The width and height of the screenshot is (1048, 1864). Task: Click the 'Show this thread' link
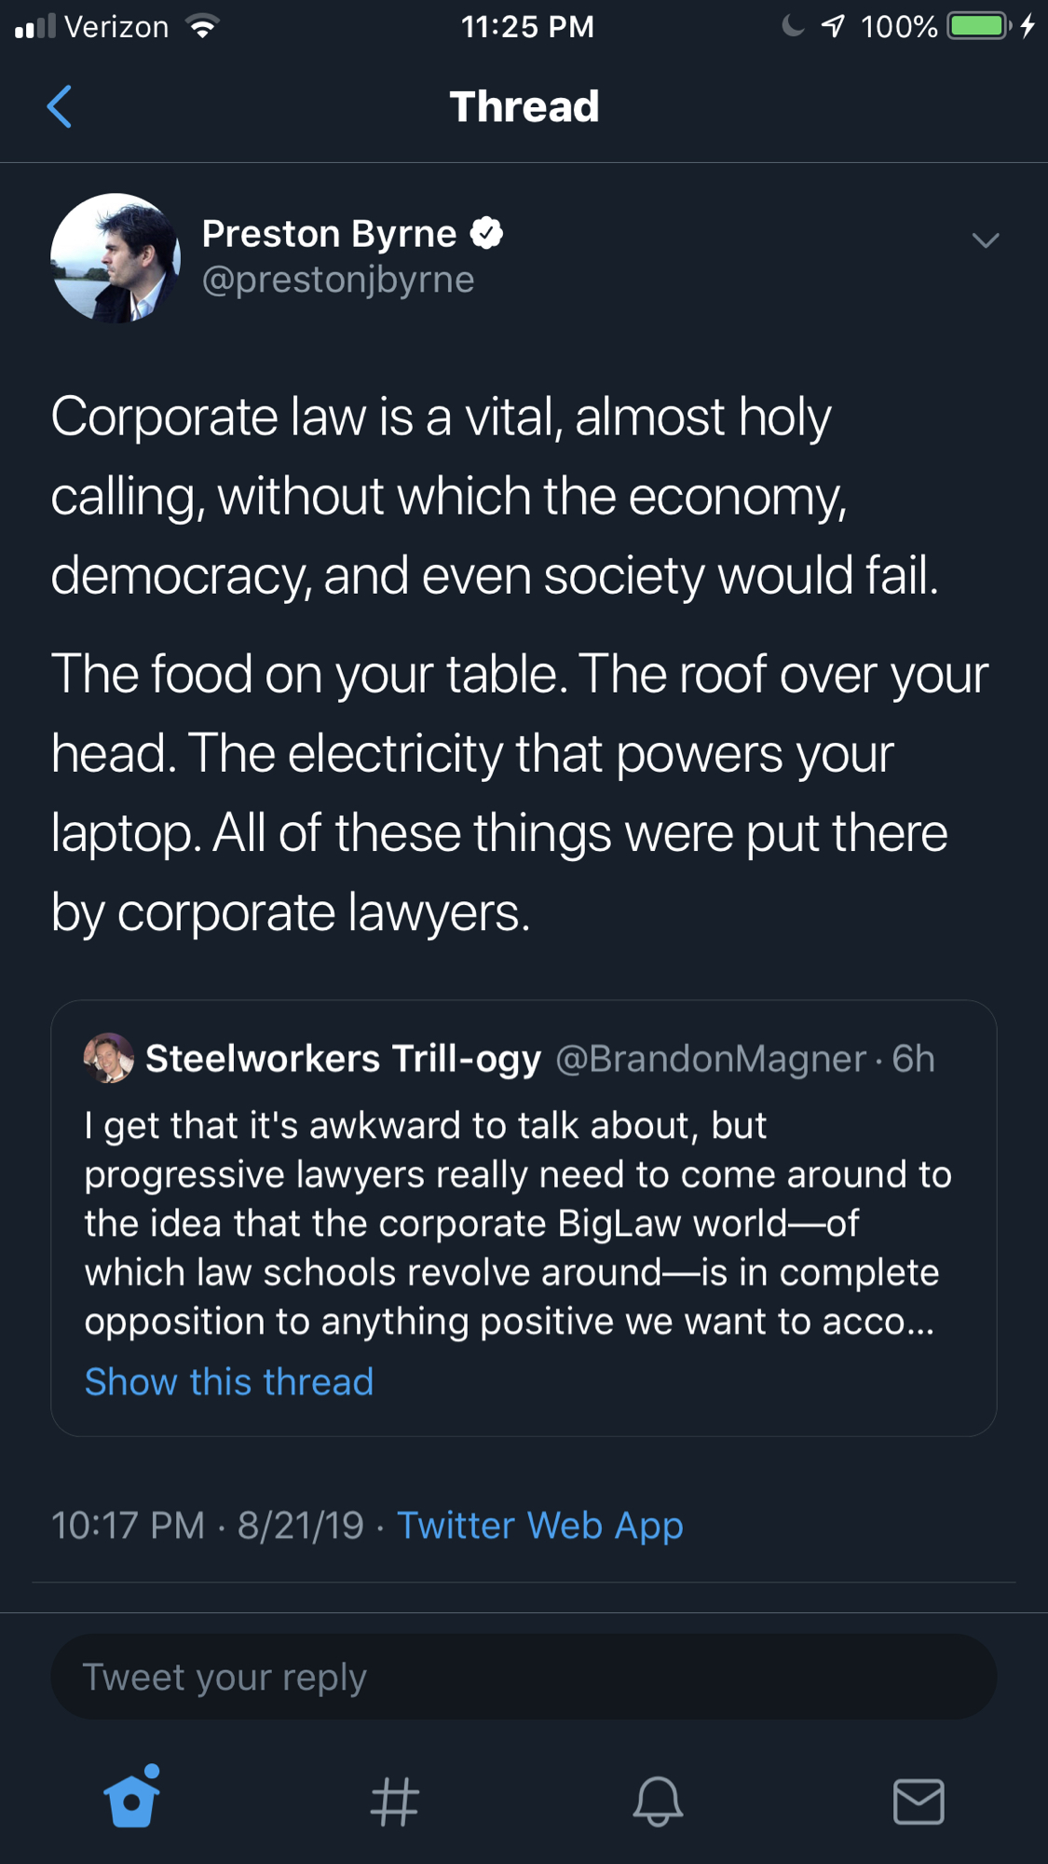click(x=229, y=1381)
